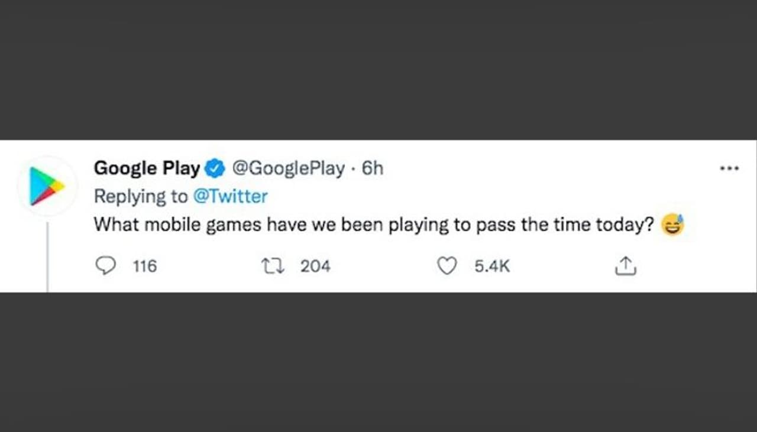The width and height of the screenshot is (757, 432).
Task: Click the sweat-smile emoji in the tweet
Action: tap(672, 225)
